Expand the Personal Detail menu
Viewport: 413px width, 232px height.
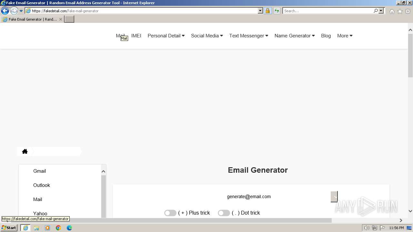click(x=166, y=36)
